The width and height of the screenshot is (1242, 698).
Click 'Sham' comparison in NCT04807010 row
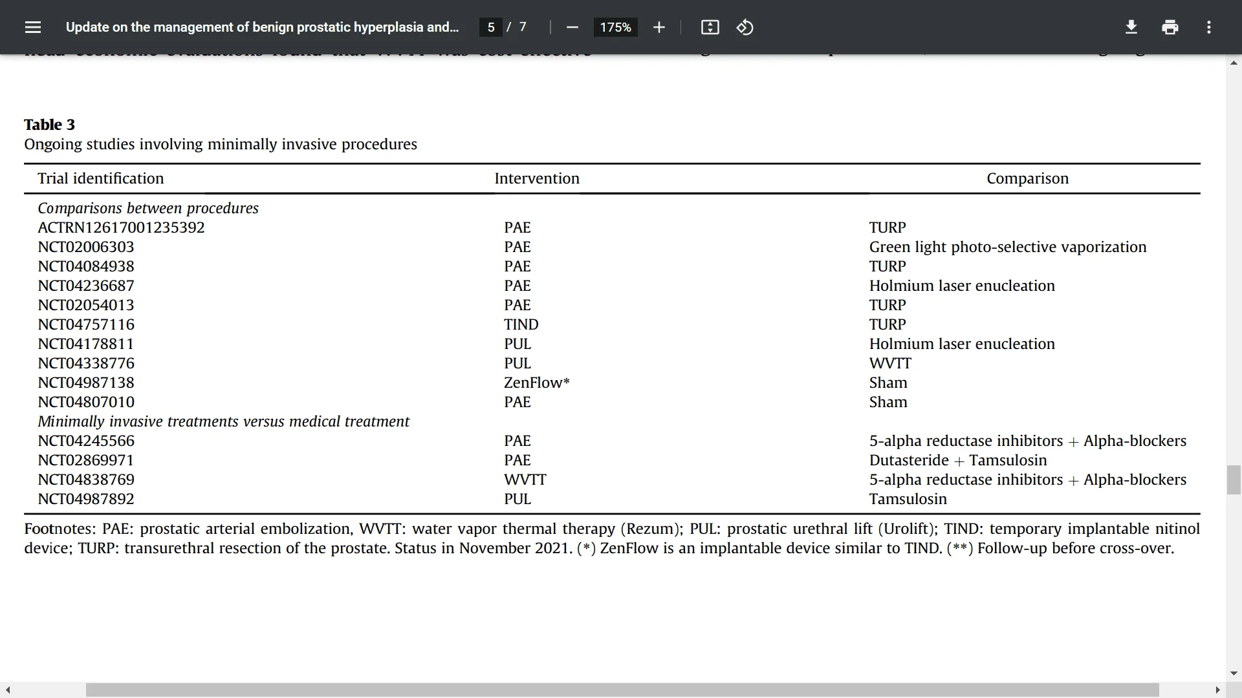point(888,402)
